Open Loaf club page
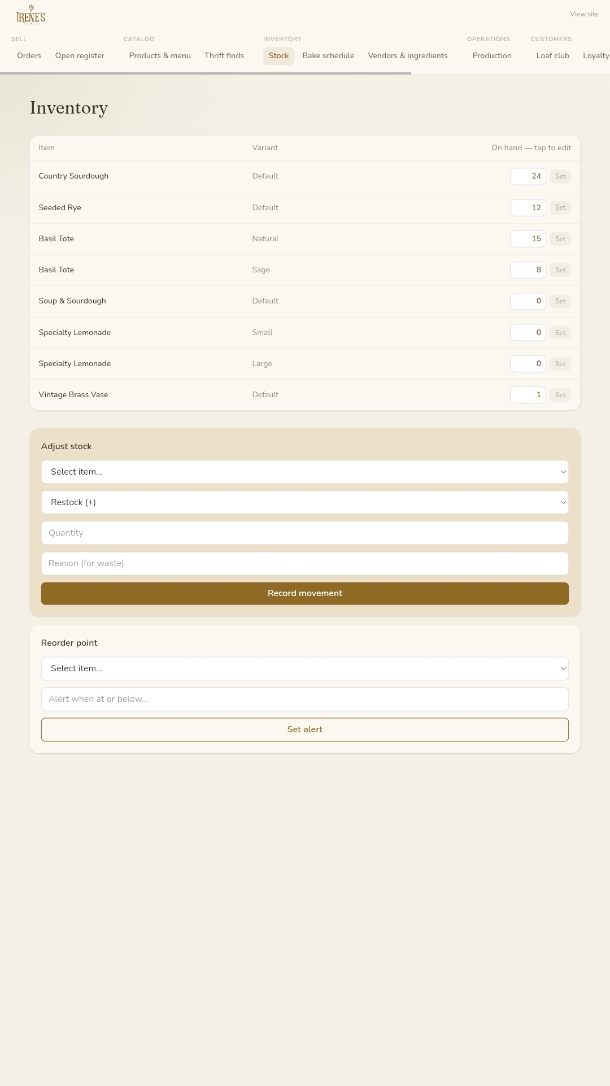This screenshot has height=1086, width=610. pos(553,55)
